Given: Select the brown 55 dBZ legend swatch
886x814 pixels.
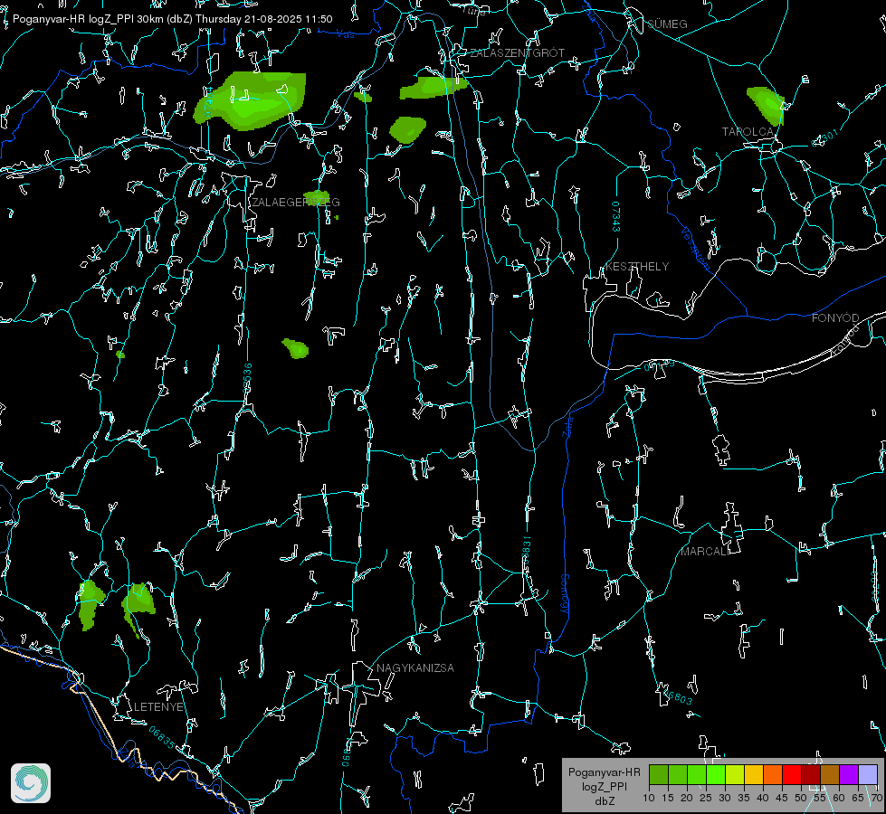Looking at the screenshot, I should [x=830, y=774].
